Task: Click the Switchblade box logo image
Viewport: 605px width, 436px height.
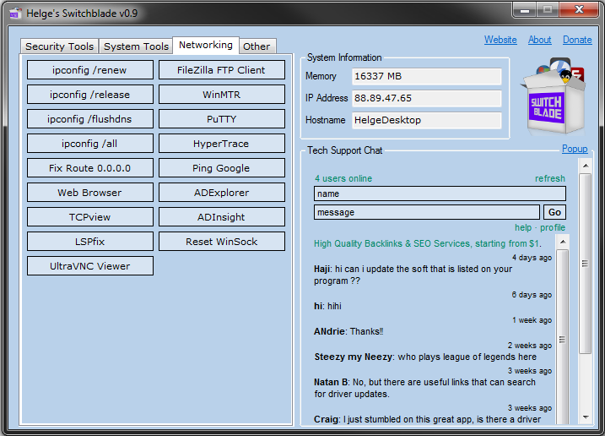Action: (554, 96)
